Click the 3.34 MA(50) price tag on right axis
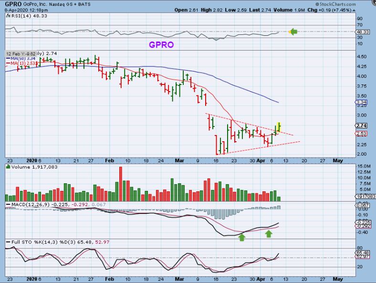 pos(361,103)
